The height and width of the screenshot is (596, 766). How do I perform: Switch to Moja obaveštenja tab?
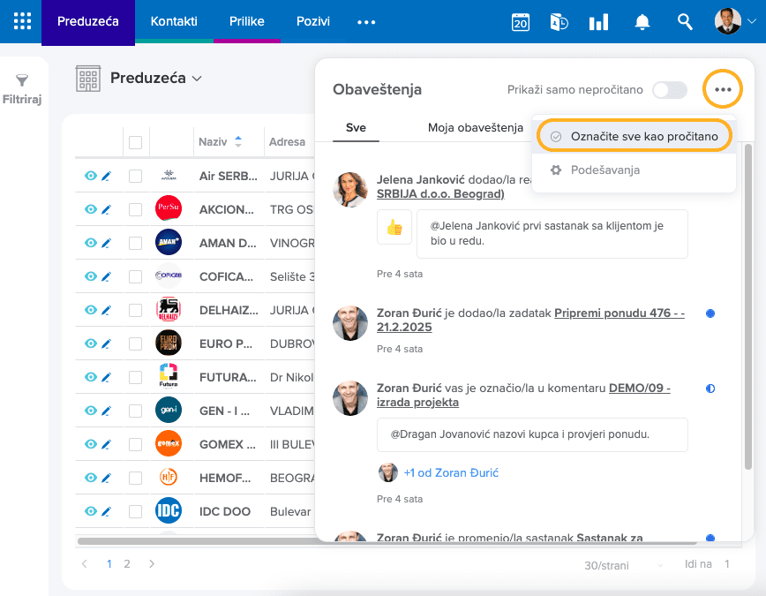(476, 128)
